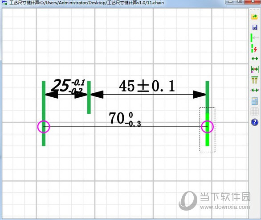Select the olive double up-arrow tool
The image size is (261, 220).
coord(254,80)
